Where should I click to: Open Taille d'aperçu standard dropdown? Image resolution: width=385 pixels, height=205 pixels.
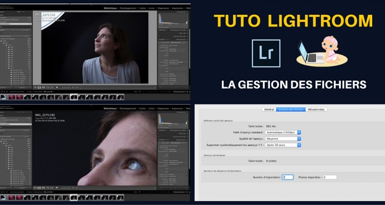[x=283, y=132]
